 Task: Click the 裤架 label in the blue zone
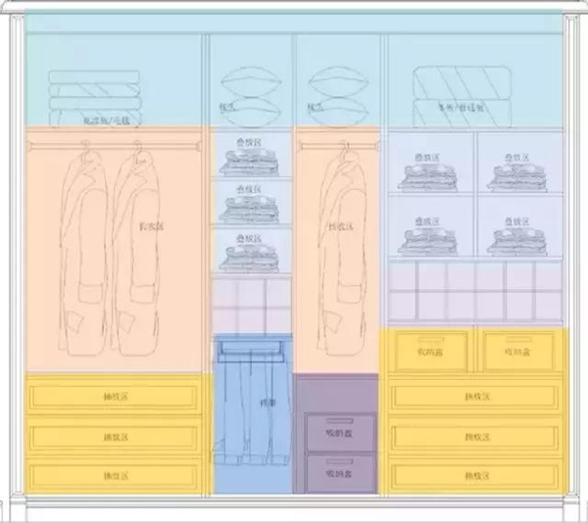(x=268, y=404)
